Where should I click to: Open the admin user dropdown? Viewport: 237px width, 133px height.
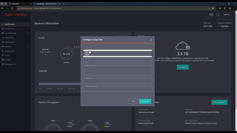(x=228, y=15)
